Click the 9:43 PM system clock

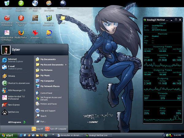[177, 135]
